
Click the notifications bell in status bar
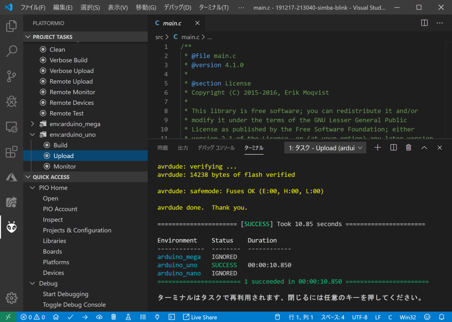pyautogui.click(x=442, y=317)
